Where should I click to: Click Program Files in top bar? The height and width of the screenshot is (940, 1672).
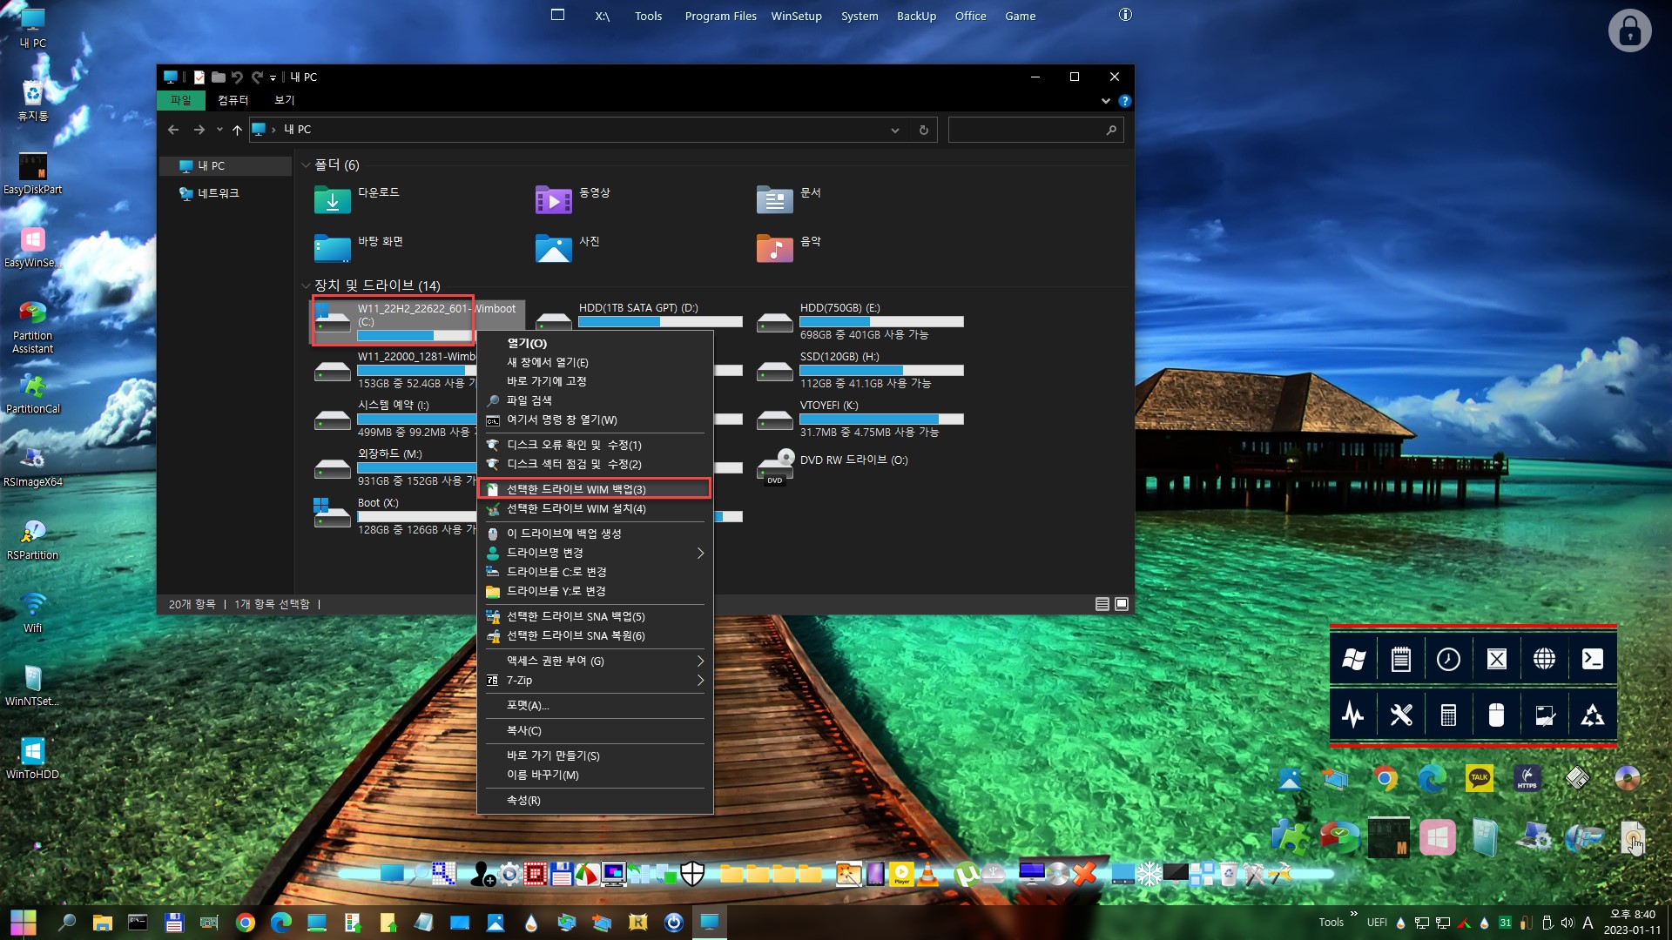(x=720, y=16)
